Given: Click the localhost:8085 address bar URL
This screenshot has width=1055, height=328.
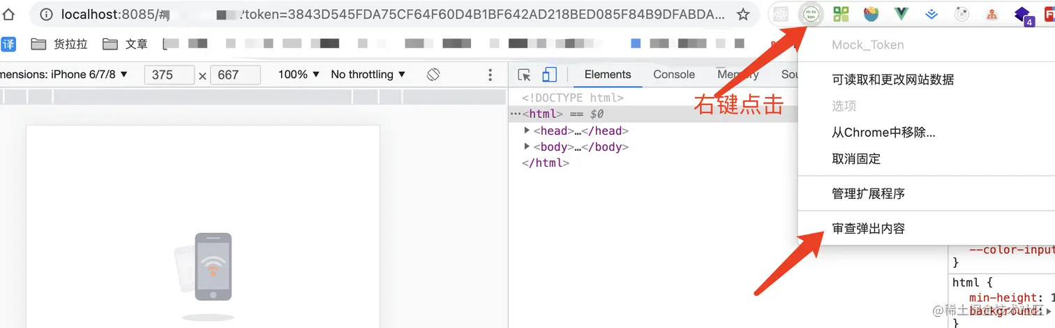Looking at the screenshot, I should point(393,14).
